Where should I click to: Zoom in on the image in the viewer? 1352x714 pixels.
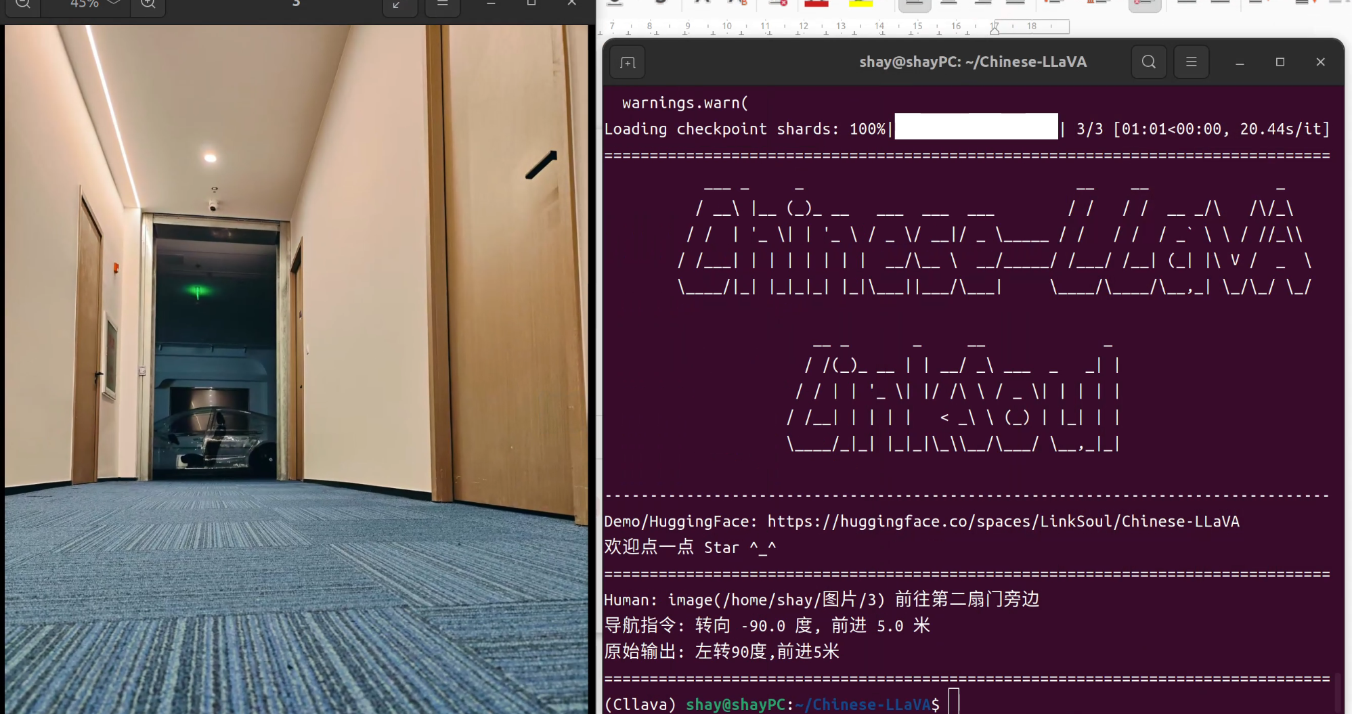click(x=148, y=4)
